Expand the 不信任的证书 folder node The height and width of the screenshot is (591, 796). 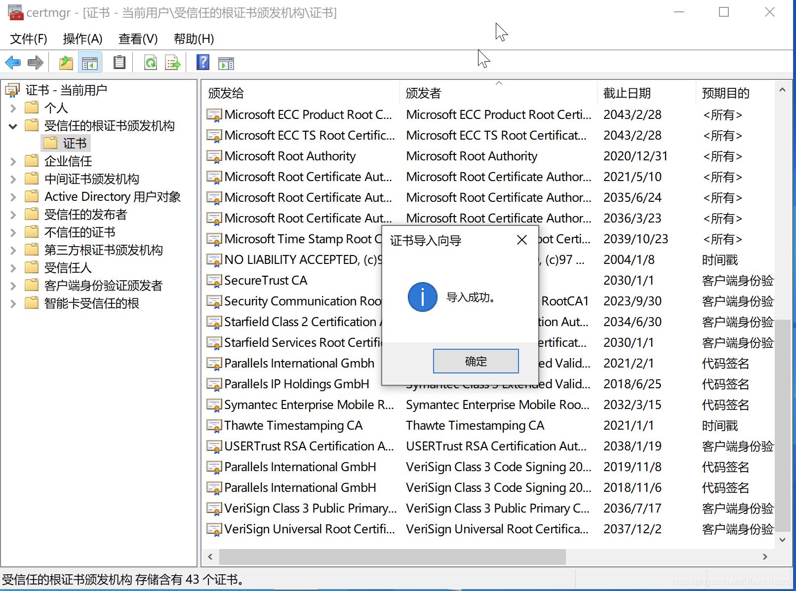pos(13,232)
